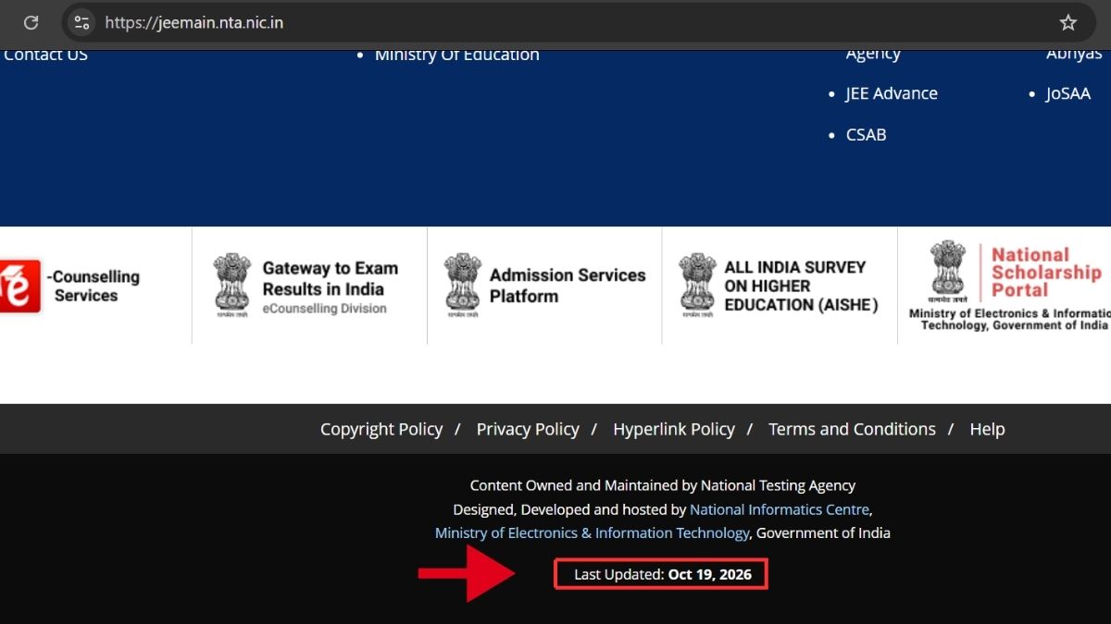
Task: Open the Help footer link
Action: [x=987, y=429]
